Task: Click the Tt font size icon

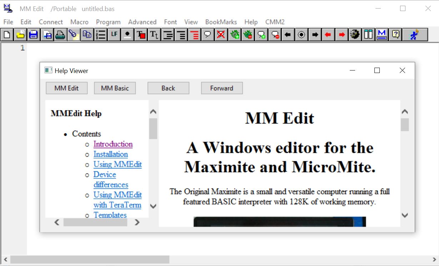Action: (x=154, y=35)
